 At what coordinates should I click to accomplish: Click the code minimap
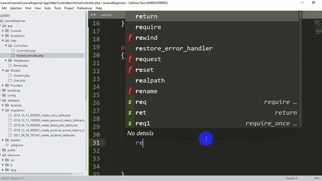318,28
